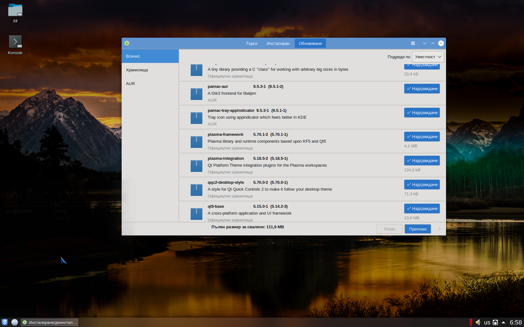Viewport: 524px width, 327px height.
Task: Click the 'us' keyboard layout indicator
Action: pos(487,322)
